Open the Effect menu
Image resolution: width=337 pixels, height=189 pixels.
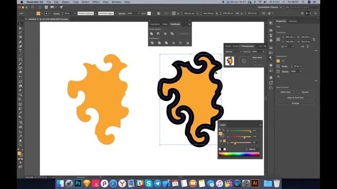pyautogui.click(x=96, y=2)
